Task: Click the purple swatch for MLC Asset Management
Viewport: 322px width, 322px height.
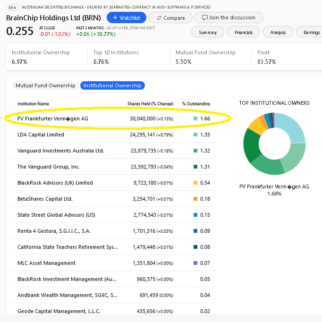Action: coord(195,263)
